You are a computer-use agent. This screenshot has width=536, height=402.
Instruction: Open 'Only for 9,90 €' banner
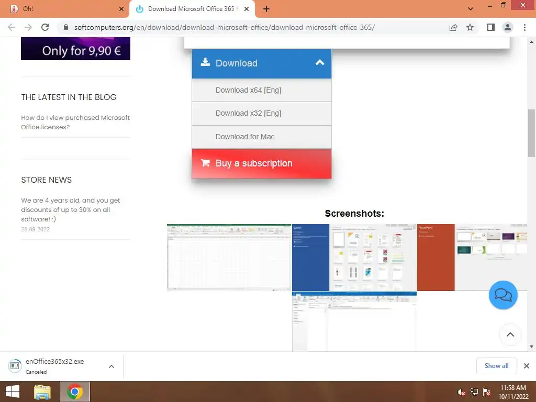(75, 49)
